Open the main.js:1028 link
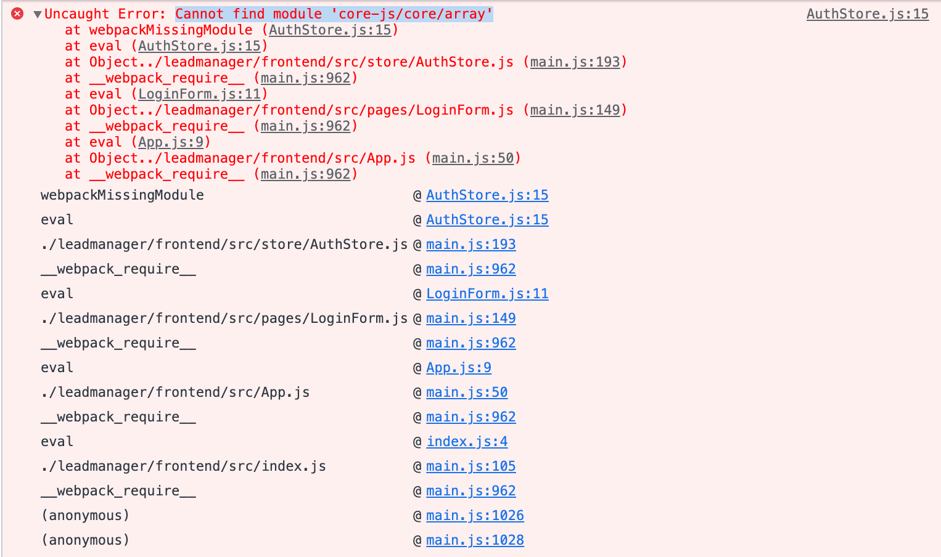 pos(475,540)
